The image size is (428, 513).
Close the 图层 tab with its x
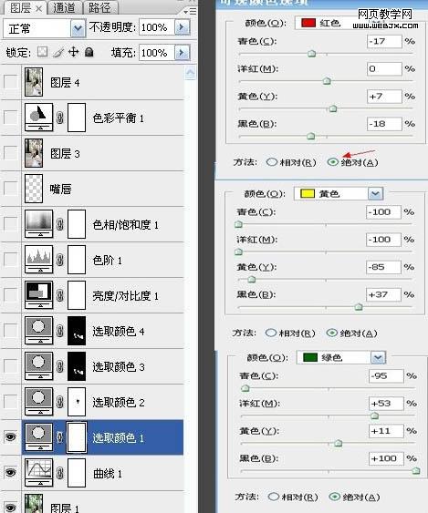click(x=38, y=9)
